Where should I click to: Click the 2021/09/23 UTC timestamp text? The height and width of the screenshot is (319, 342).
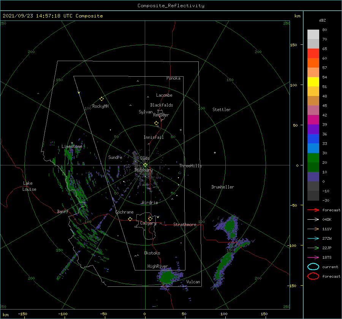click(x=52, y=16)
